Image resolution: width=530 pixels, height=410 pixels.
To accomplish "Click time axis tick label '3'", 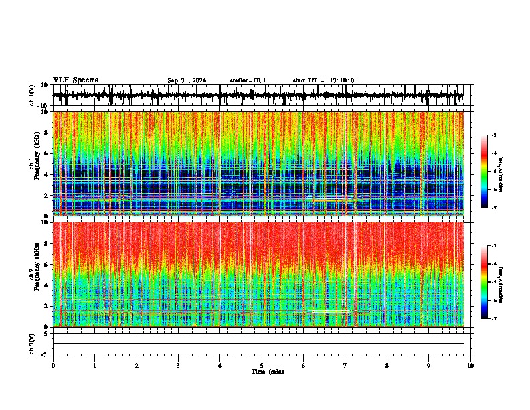I will click(178, 366).
